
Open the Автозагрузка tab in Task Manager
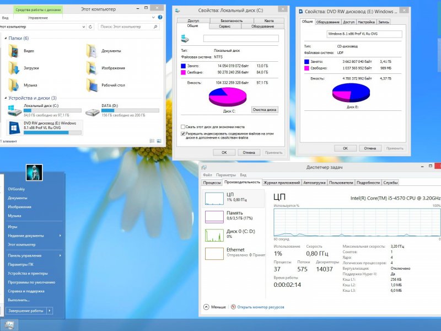tap(314, 183)
